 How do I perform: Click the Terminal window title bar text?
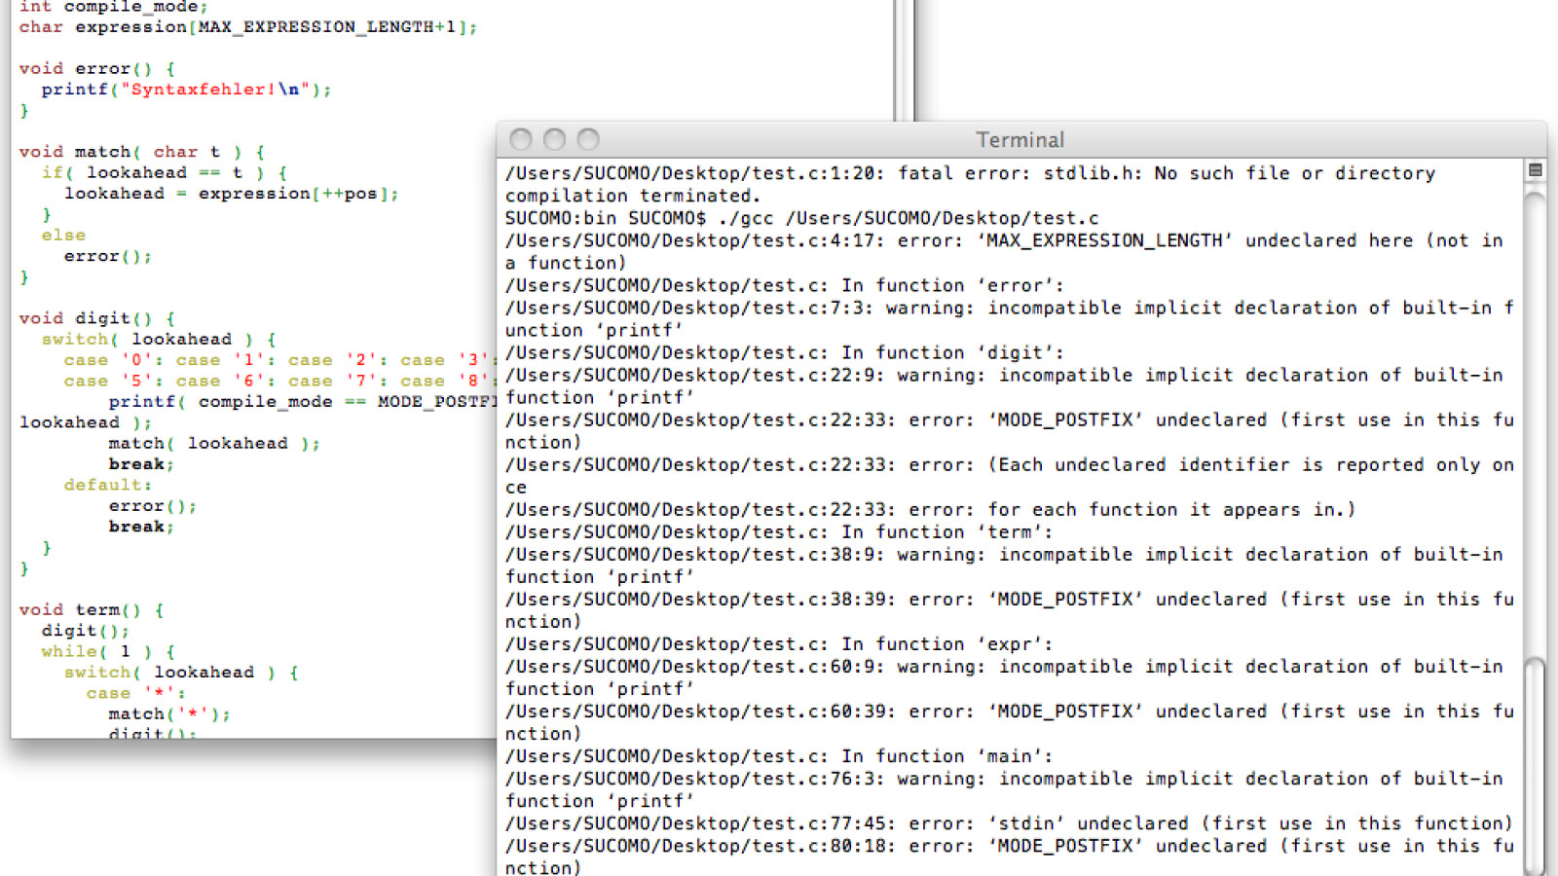click(x=1020, y=140)
